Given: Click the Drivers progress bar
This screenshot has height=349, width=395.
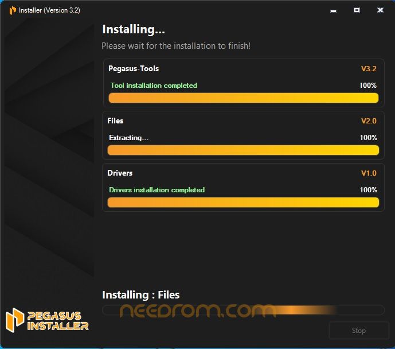Looking at the screenshot, I should click(x=244, y=203).
